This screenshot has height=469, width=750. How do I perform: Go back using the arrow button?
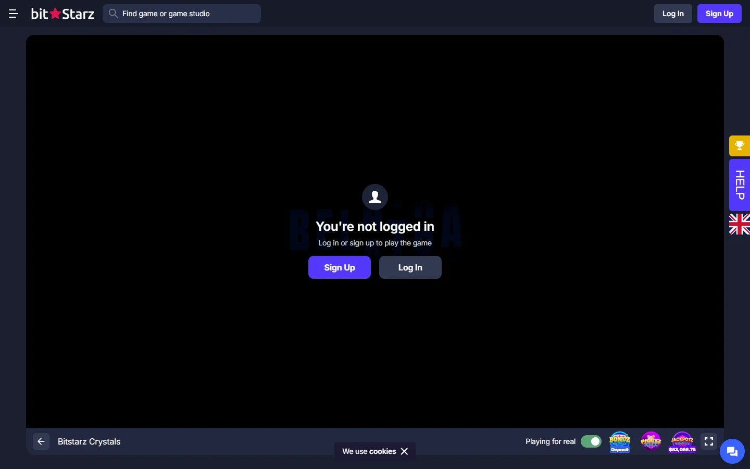tap(41, 441)
